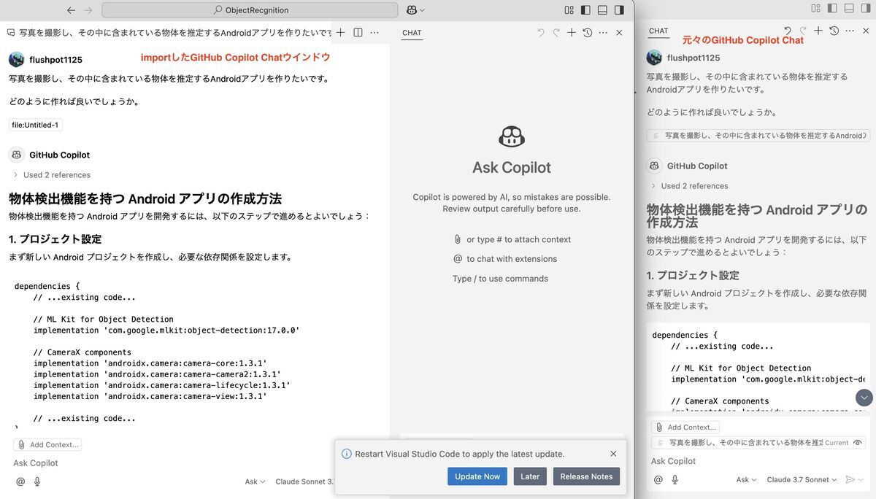The height and width of the screenshot is (499, 876).
Task: Redo last request in the right window chat
Action: point(803,31)
